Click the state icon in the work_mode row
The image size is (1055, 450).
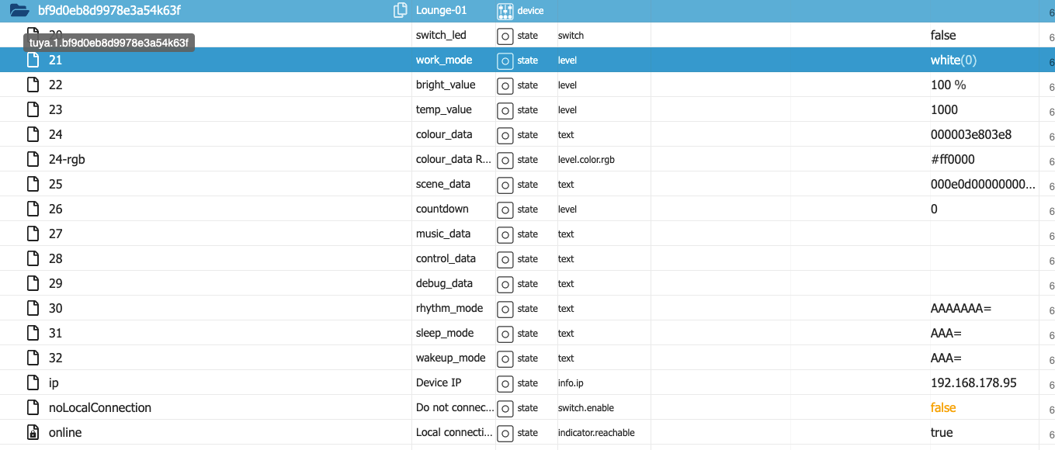505,61
